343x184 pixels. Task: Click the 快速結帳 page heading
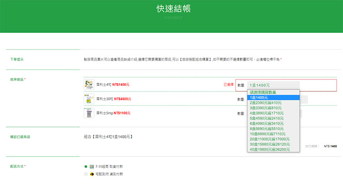[173, 9]
